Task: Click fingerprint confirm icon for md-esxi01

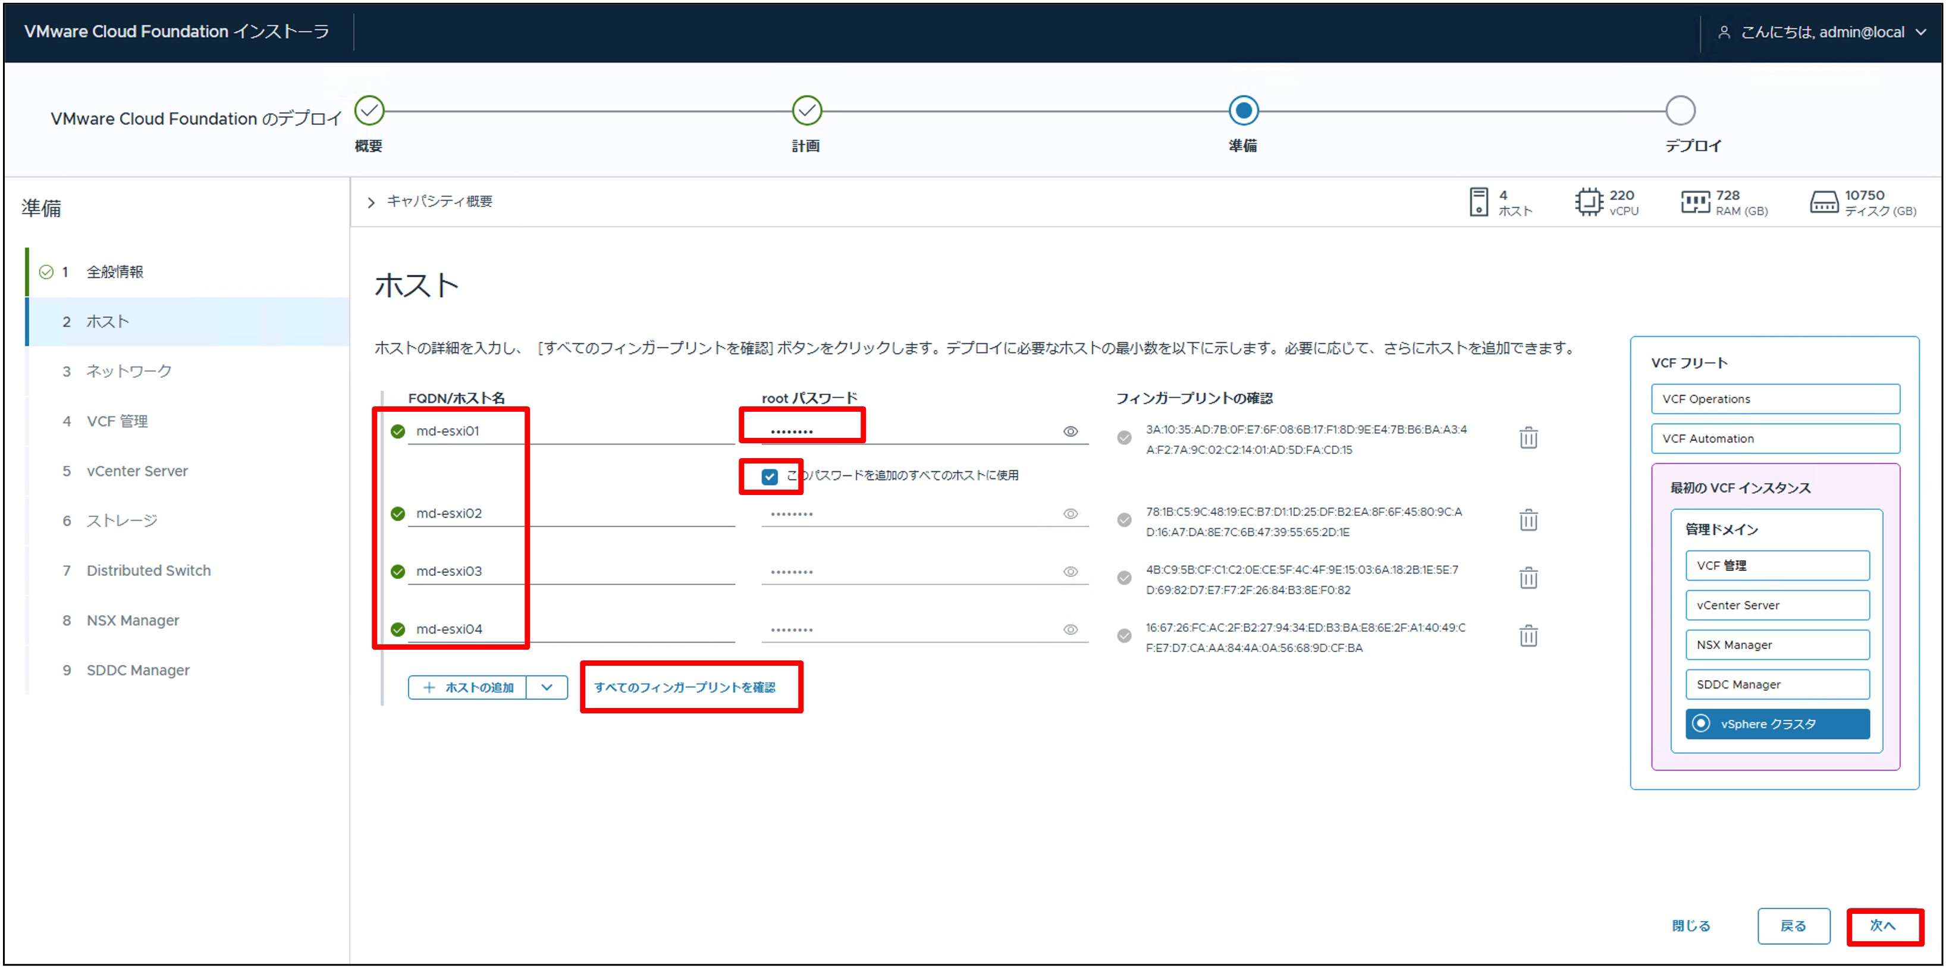Action: coord(1124,437)
